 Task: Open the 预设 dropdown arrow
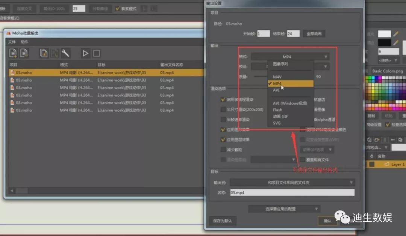point(326,67)
